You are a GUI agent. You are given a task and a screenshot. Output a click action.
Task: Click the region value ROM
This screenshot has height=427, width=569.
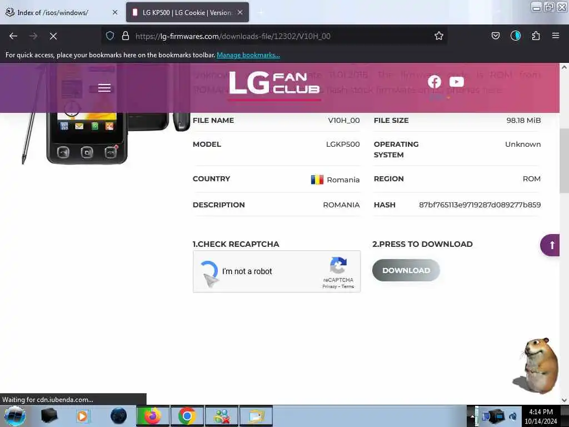(x=532, y=178)
